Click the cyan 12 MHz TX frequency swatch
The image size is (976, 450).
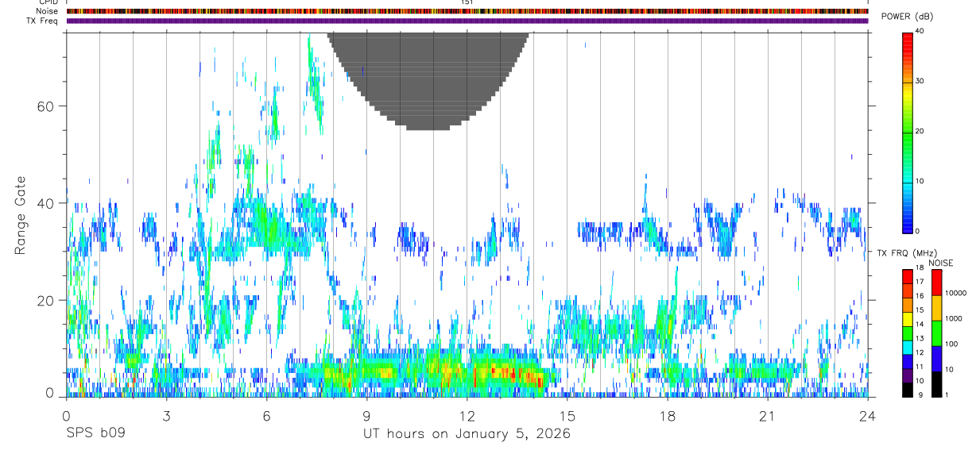908,348
